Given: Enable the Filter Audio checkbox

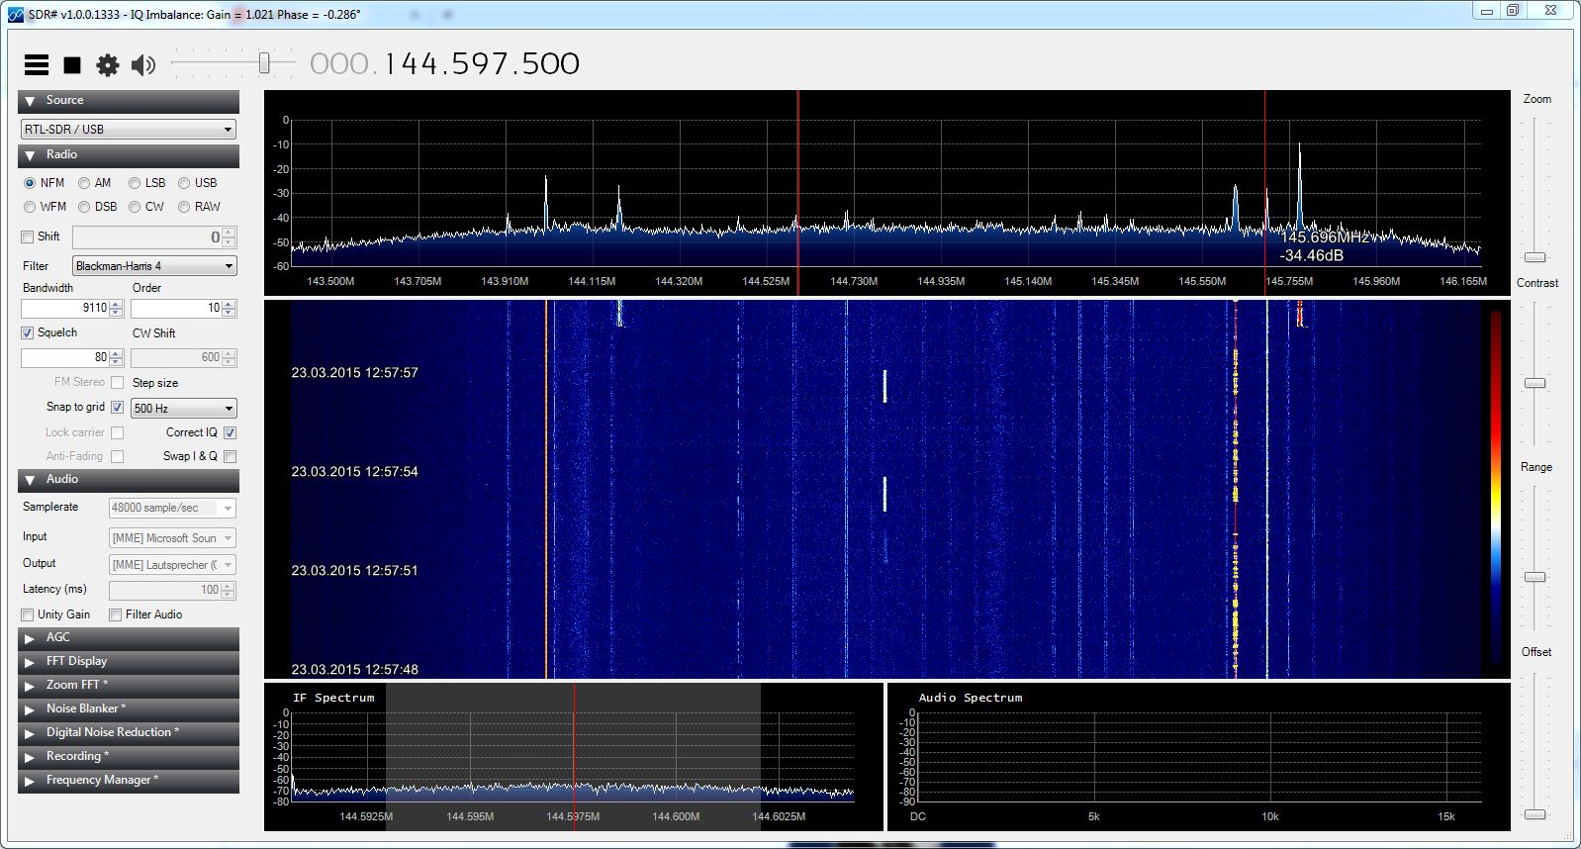Looking at the screenshot, I should 116,615.
